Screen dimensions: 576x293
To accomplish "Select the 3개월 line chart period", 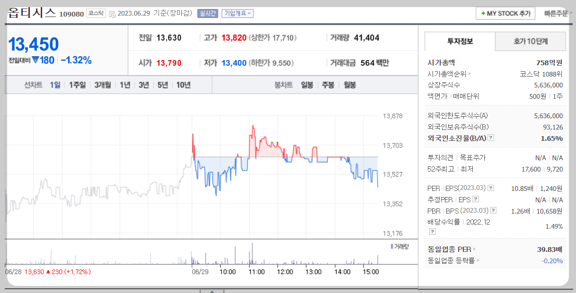I will pos(102,85).
